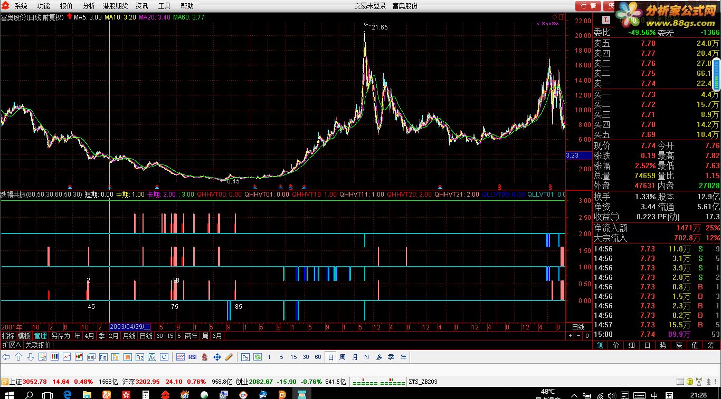Open the 分析 menu
The height and width of the screenshot is (399, 721).
click(x=89, y=6)
